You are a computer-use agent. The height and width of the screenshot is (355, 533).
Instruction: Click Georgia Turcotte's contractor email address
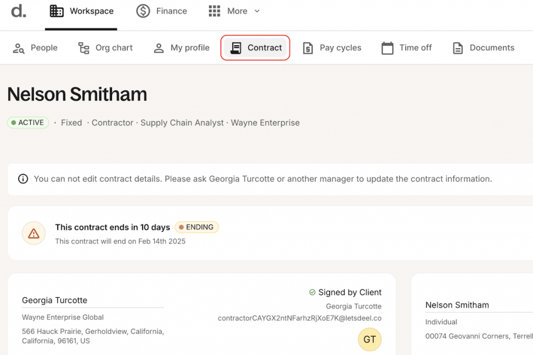[299, 318]
